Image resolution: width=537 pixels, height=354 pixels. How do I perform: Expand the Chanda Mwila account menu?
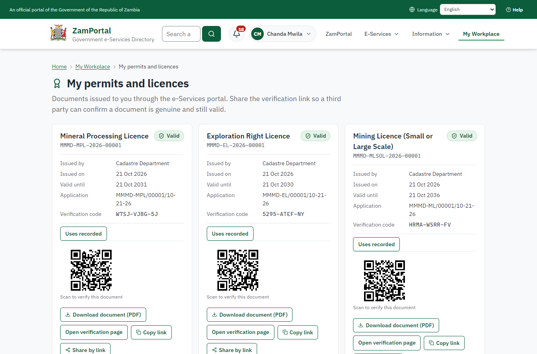tap(283, 34)
